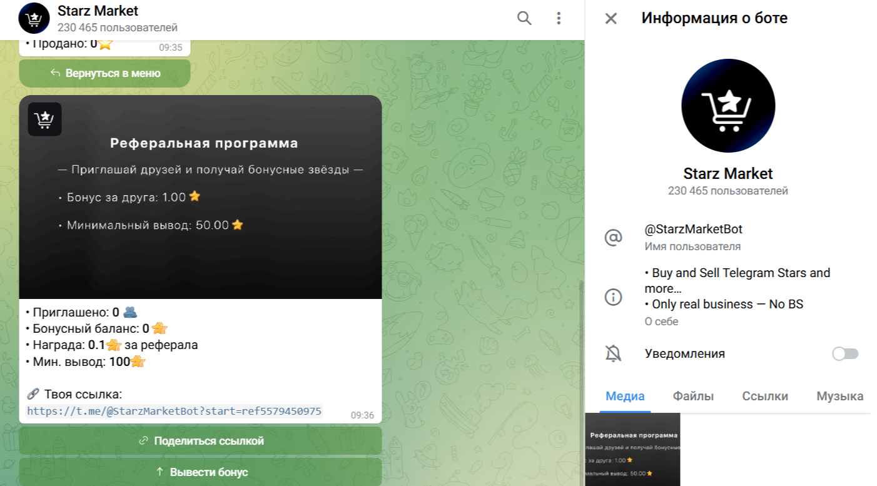Click the 'Уведомления' label
The height and width of the screenshot is (486, 877).
[x=685, y=353]
